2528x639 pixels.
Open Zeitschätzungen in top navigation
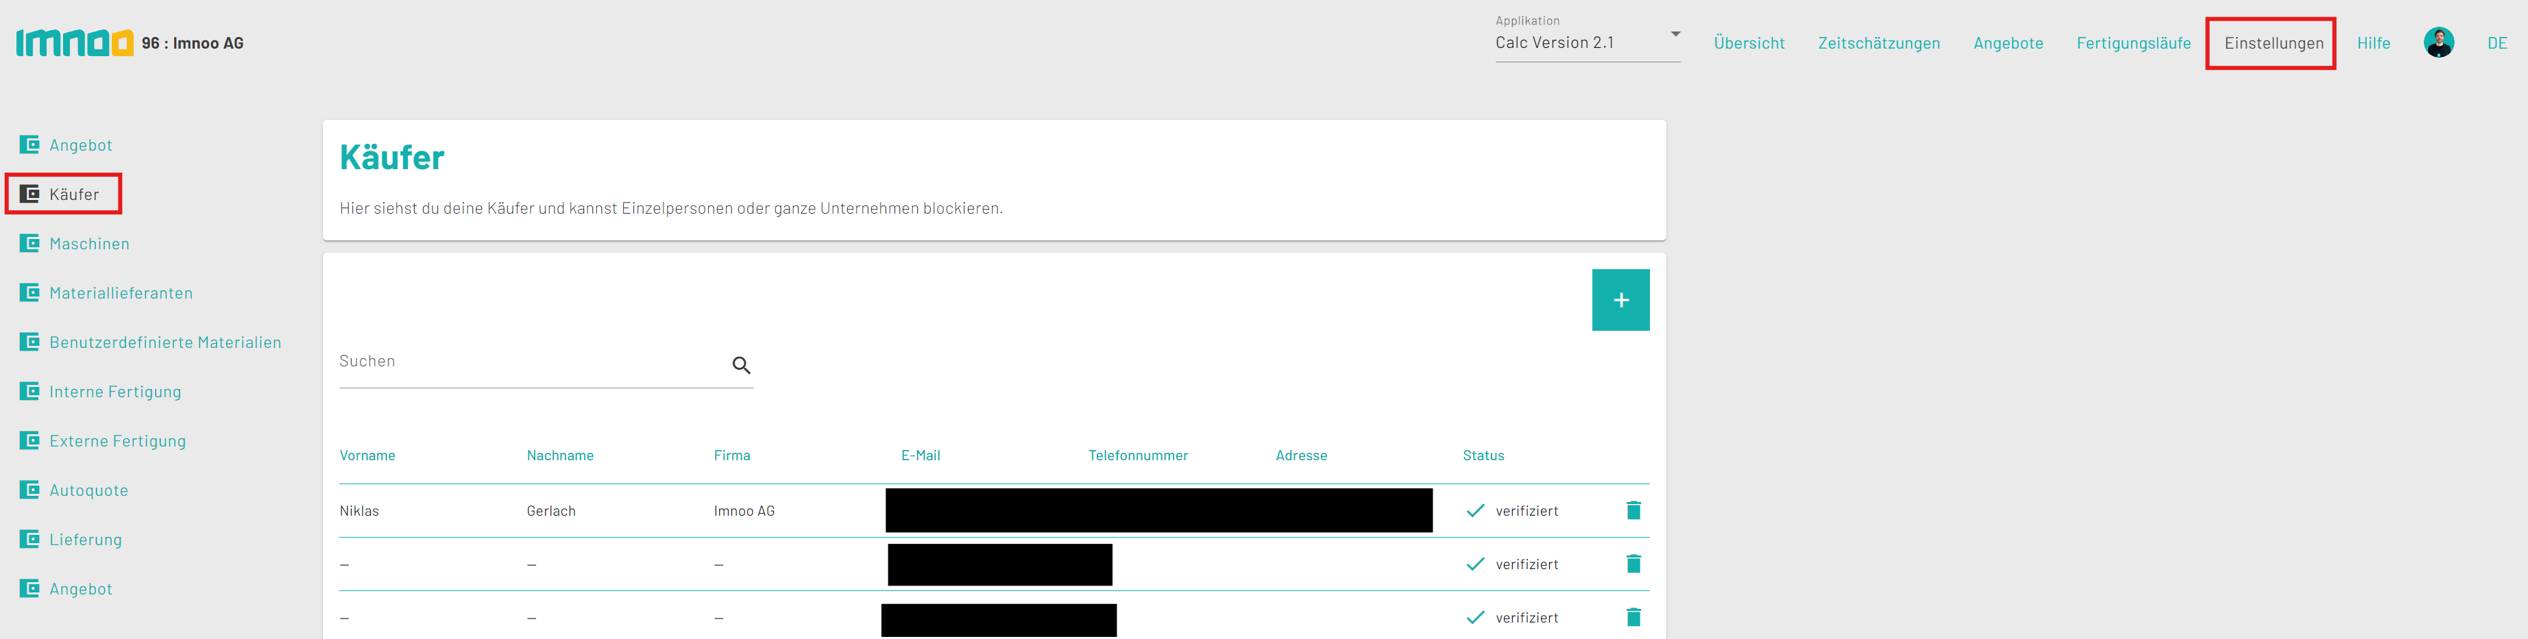pos(1878,43)
